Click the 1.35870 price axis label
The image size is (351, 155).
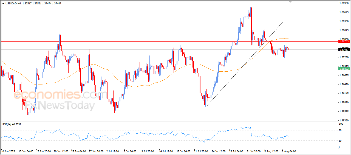[x=344, y=103]
